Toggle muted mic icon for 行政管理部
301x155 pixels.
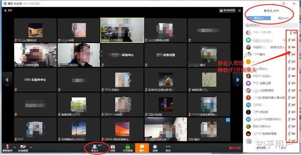pyautogui.click(x=289, y=91)
